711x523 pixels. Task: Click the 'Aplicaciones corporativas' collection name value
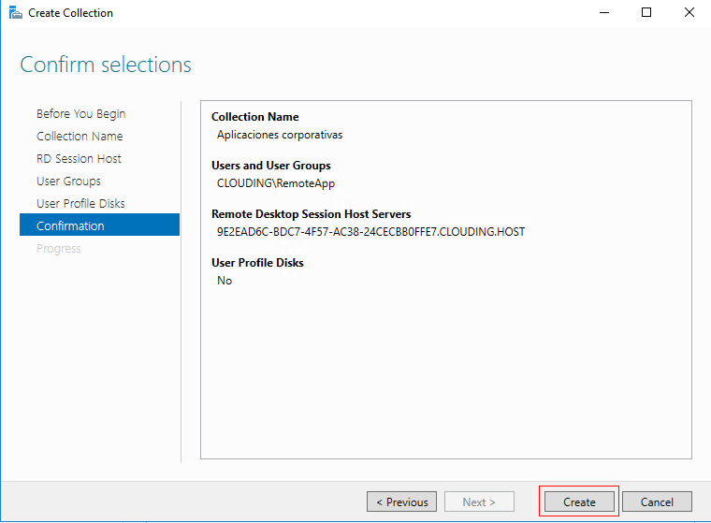coord(280,135)
